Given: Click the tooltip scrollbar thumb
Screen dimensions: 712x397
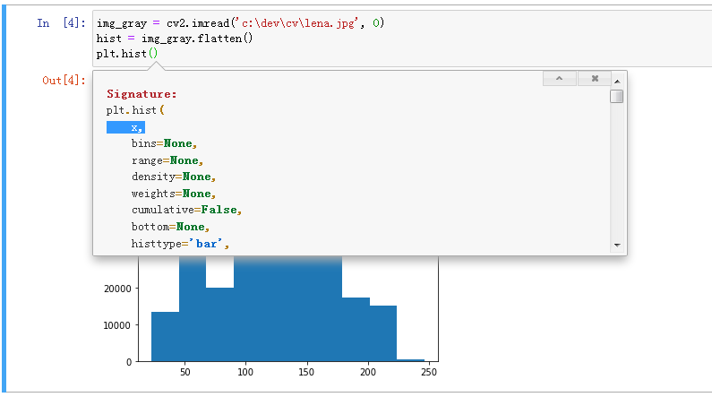Looking at the screenshot, I should 617,96.
